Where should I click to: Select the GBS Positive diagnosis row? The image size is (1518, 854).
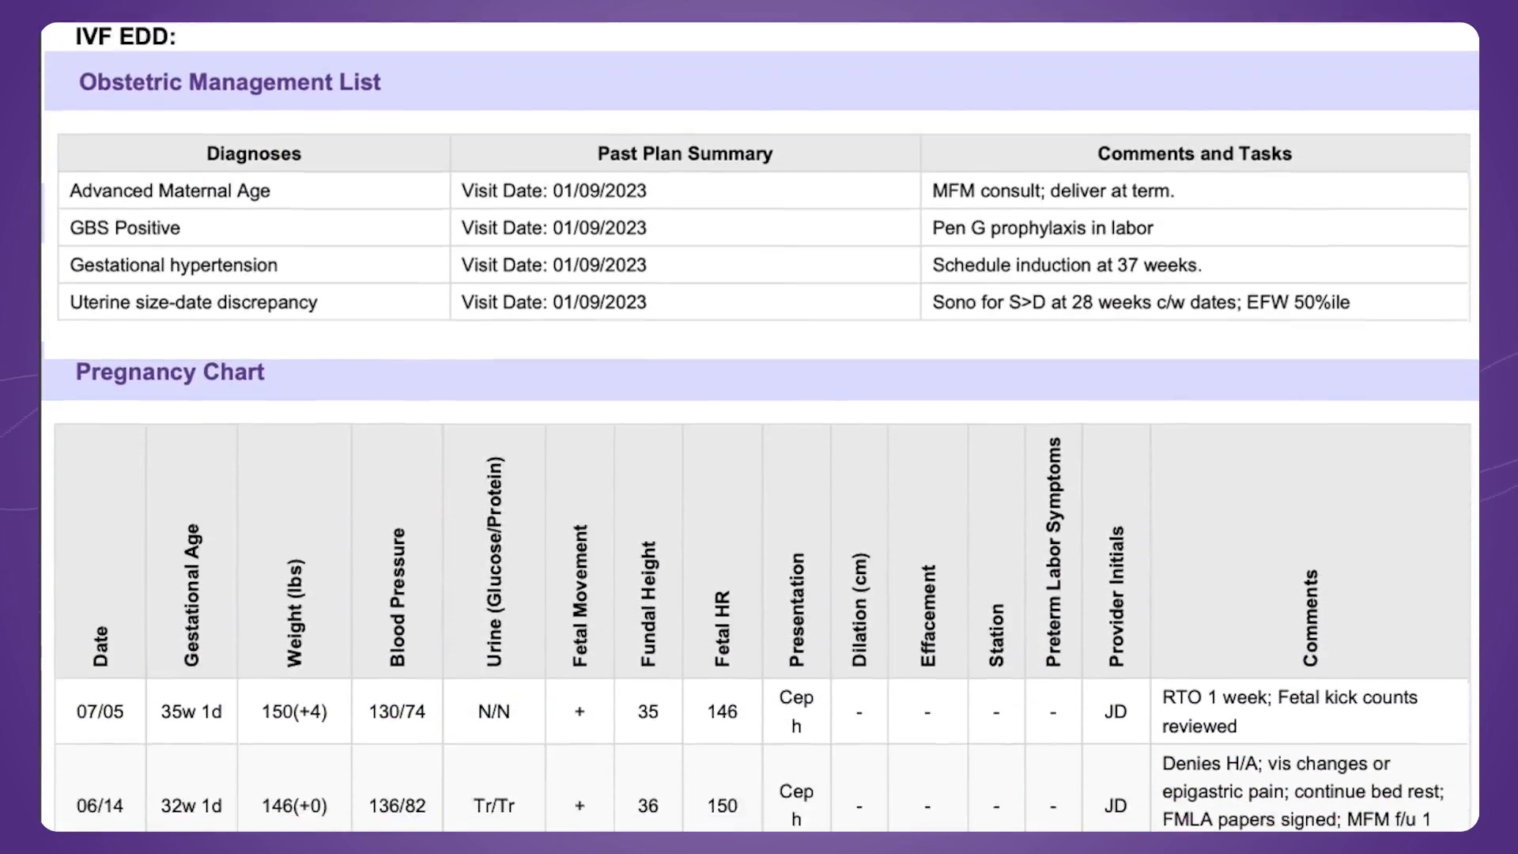124,228
